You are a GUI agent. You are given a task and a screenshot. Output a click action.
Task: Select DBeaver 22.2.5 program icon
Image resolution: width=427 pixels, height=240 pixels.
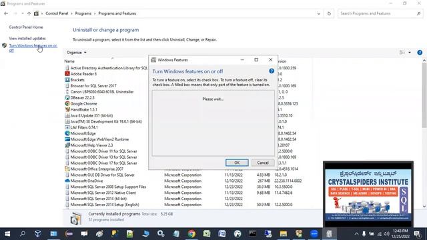point(67,97)
